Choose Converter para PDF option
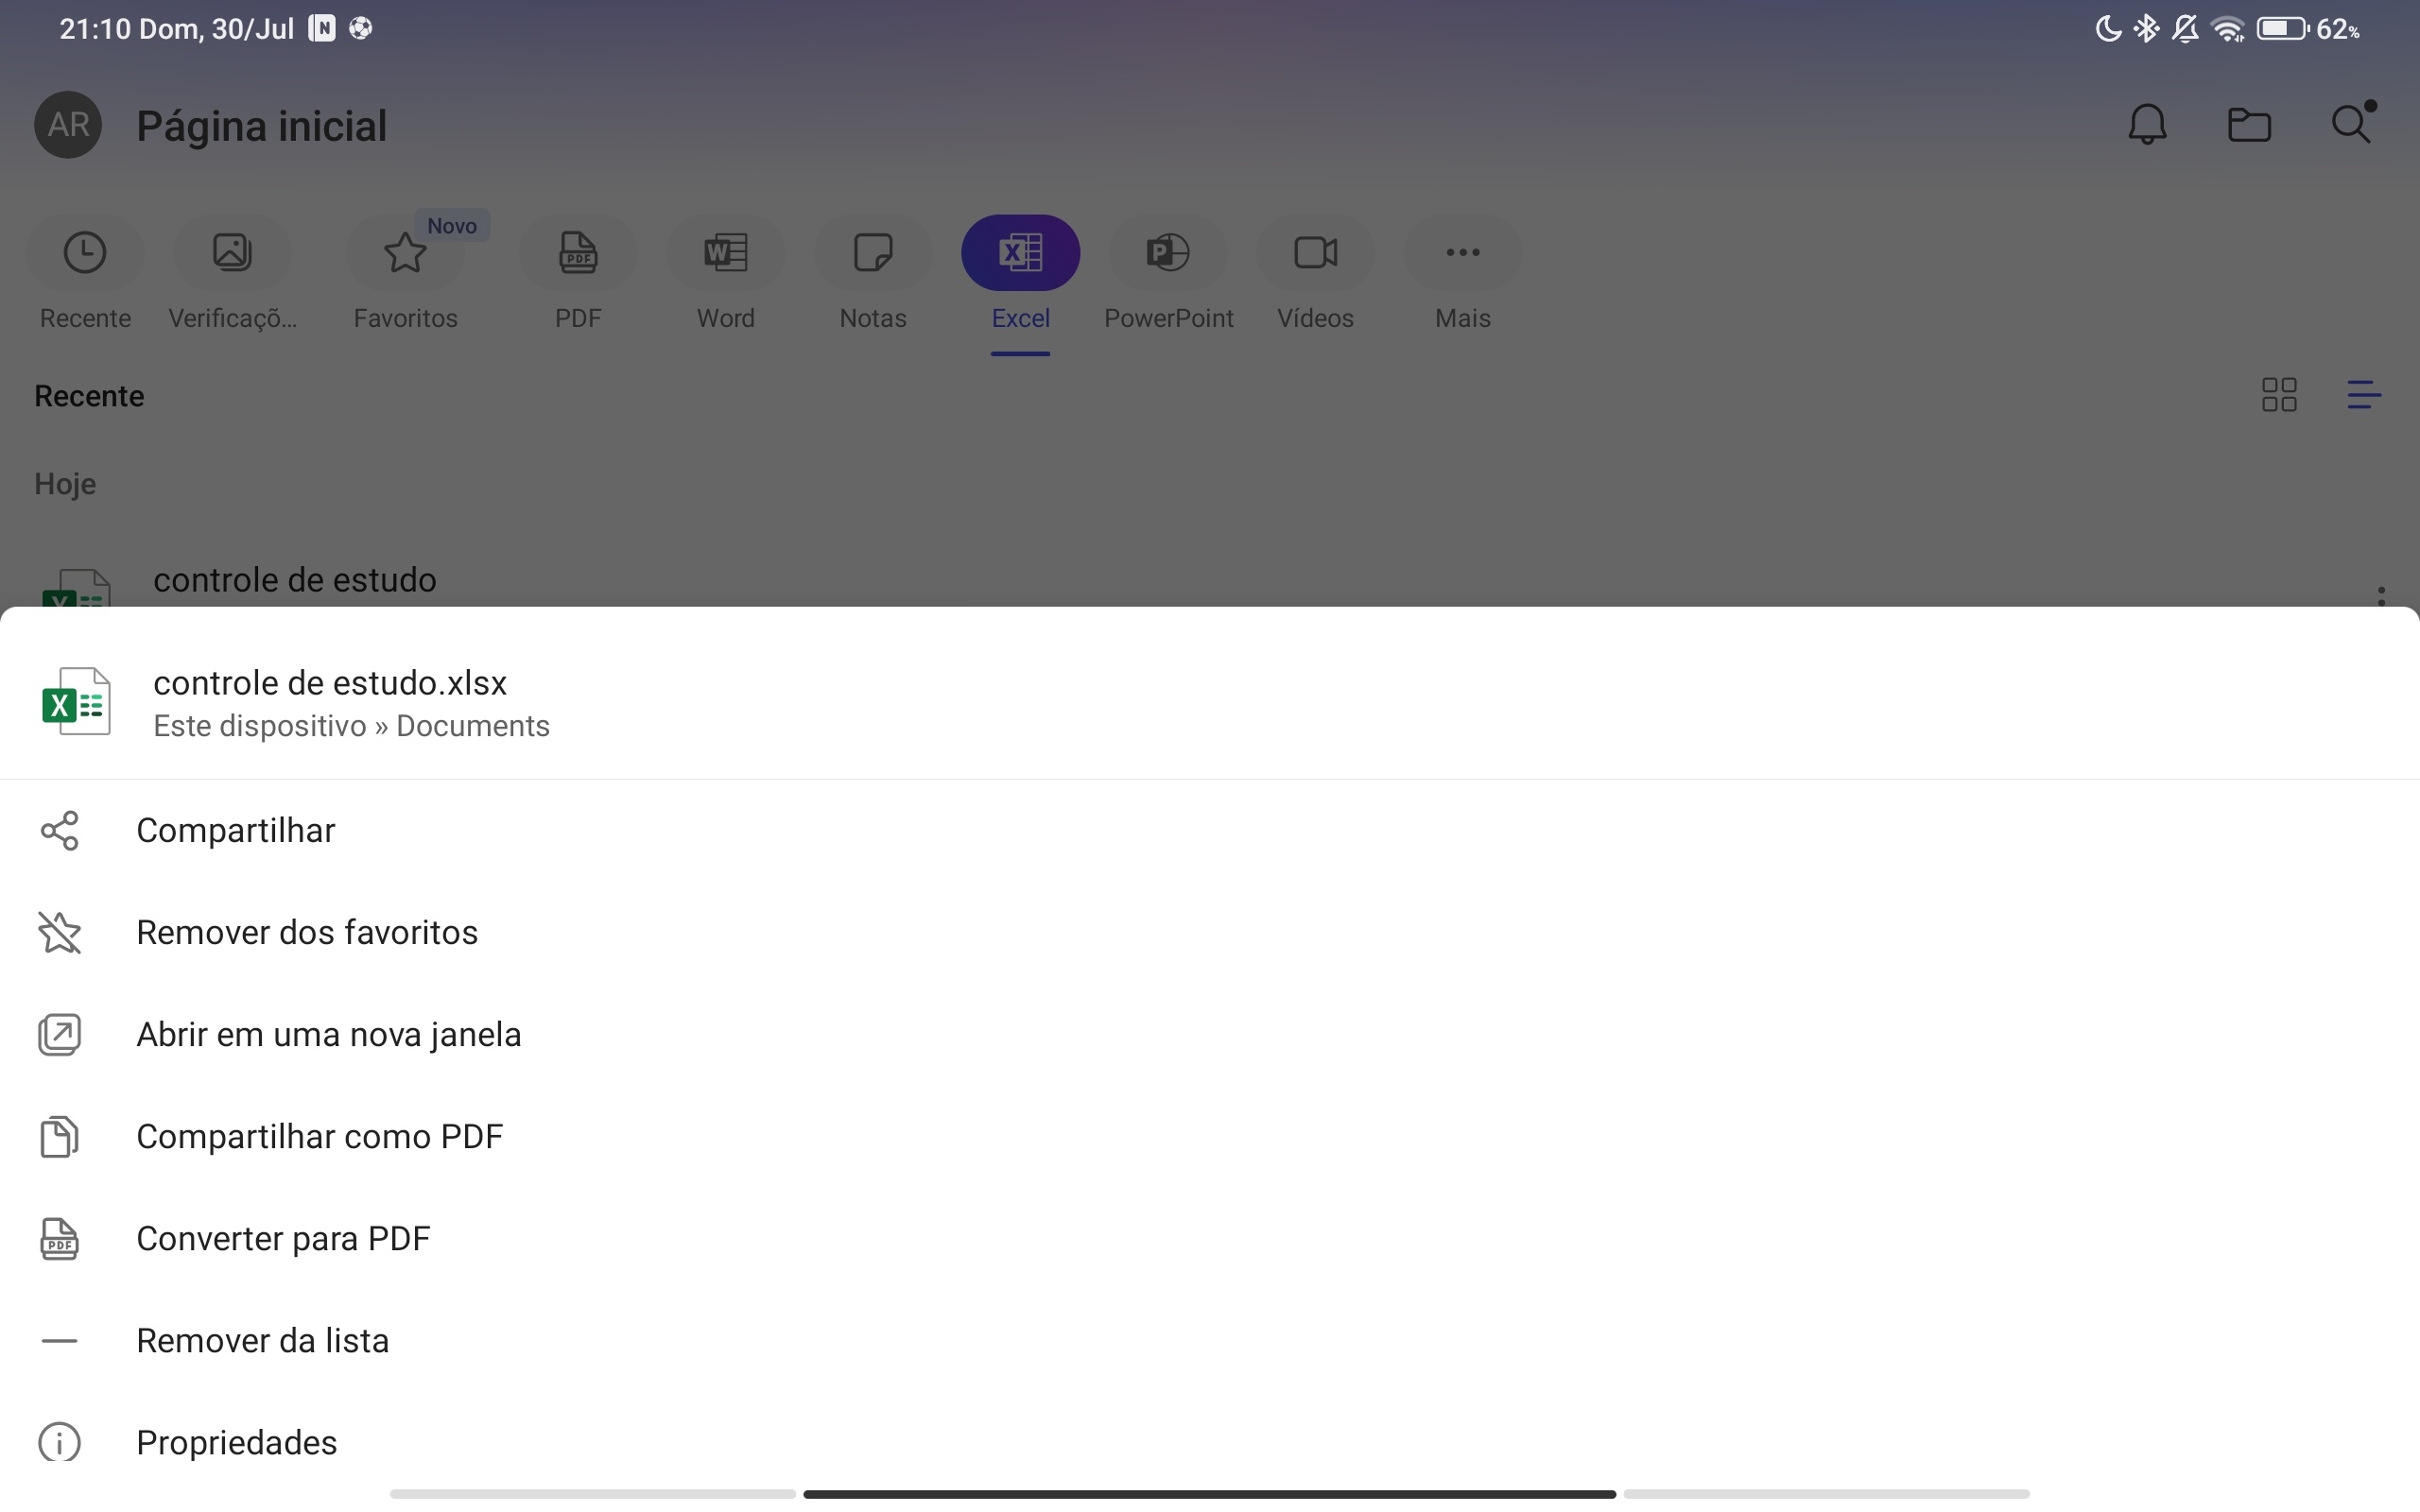 [283, 1238]
